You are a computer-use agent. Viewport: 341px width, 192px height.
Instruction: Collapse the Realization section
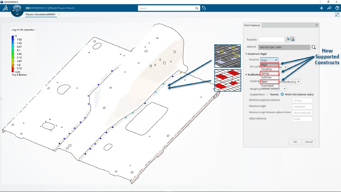point(246,74)
